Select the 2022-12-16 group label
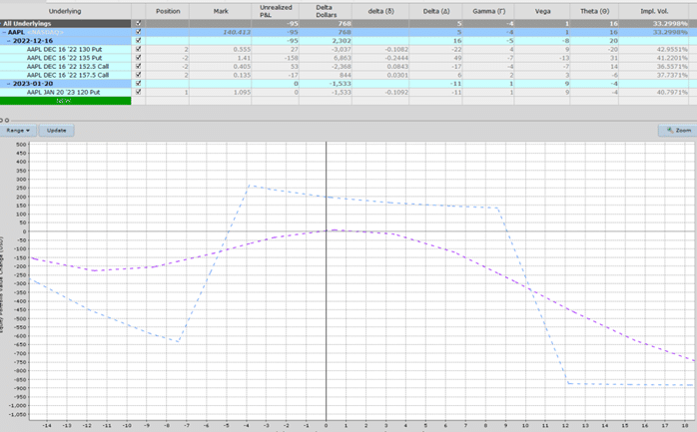 pyautogui.click(x=33, y=41)
